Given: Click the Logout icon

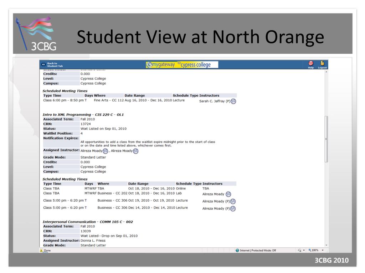Looking at the screenshot, I should coord(322,63).
